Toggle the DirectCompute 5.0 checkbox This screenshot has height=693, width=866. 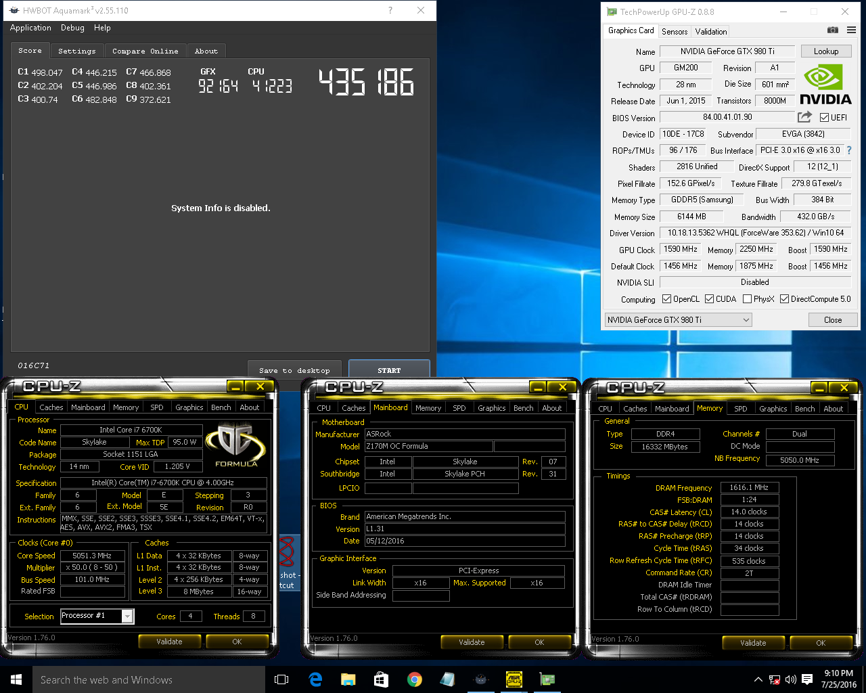pos(784,299)
